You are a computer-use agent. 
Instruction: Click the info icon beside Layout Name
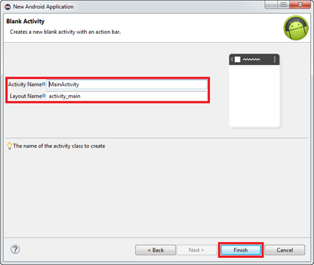pos(43,96)
